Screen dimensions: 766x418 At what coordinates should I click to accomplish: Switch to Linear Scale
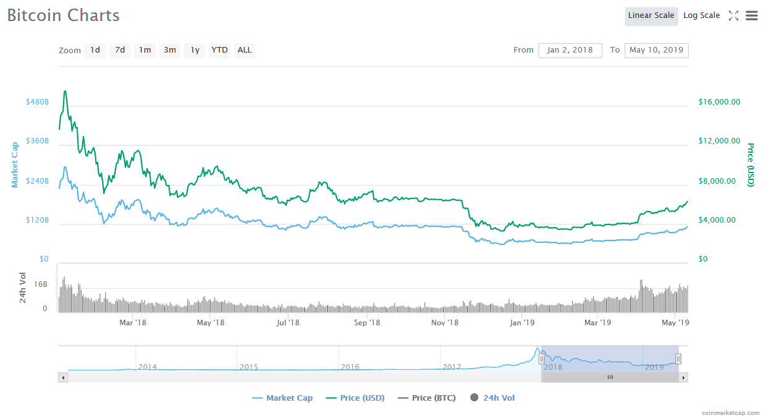coord(651,16)
